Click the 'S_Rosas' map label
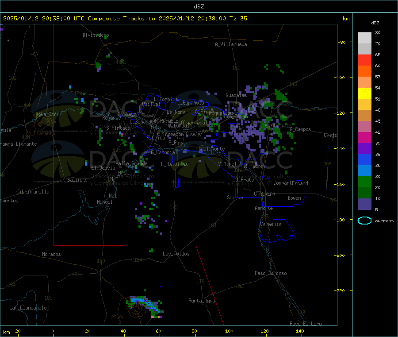The image size is (398, 337). coord(178,143)
